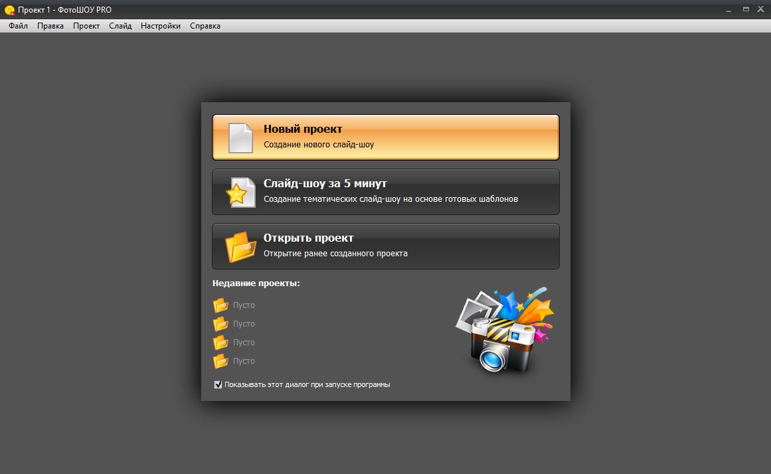This screenshot has width=771, height=474.
Task: Choose Слайд-шоу за 5 минут option
Action: coord(385,193)
